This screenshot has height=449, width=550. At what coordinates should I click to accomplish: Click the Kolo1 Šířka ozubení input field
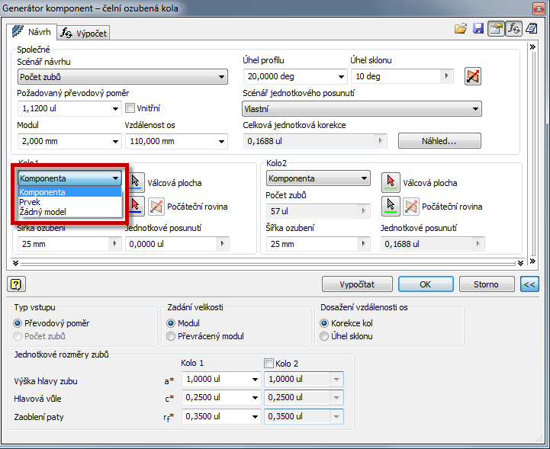(x=63, y=244)
